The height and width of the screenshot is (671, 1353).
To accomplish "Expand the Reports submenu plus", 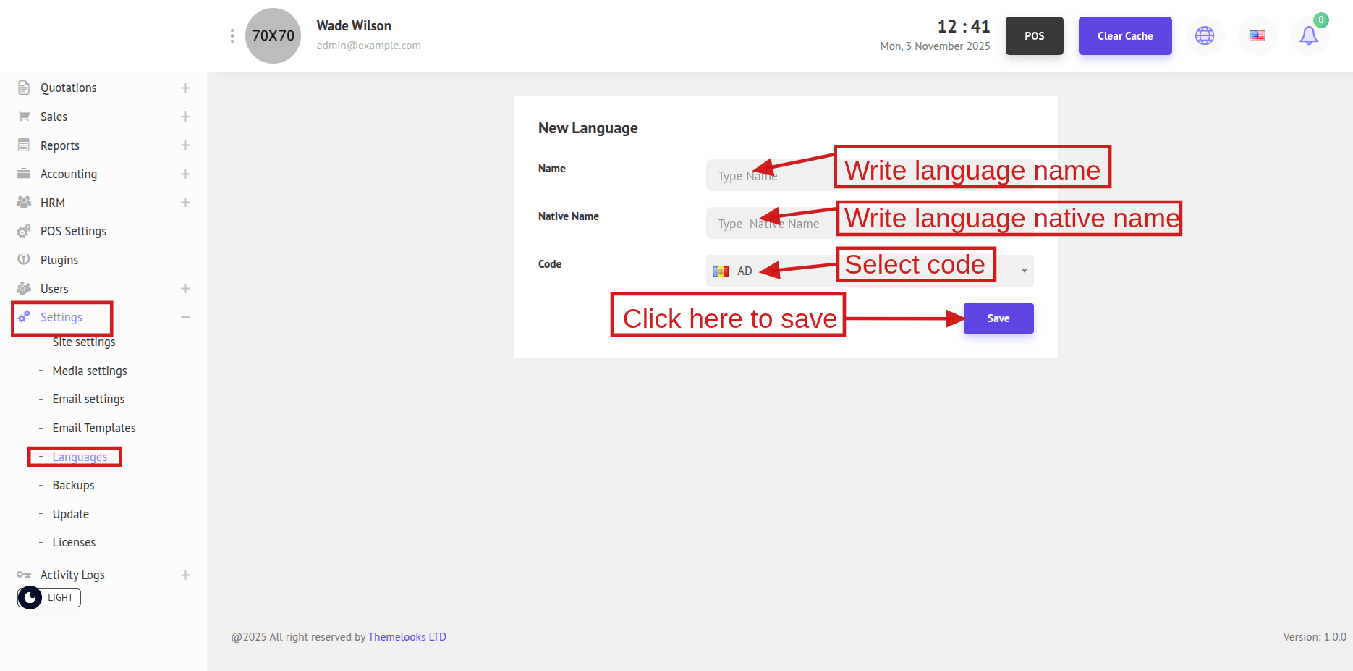I will coord(185,145).
